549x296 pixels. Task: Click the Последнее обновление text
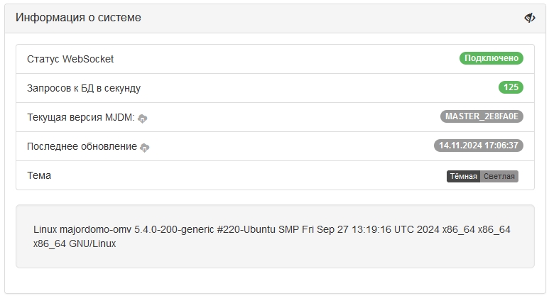point(82,146)
